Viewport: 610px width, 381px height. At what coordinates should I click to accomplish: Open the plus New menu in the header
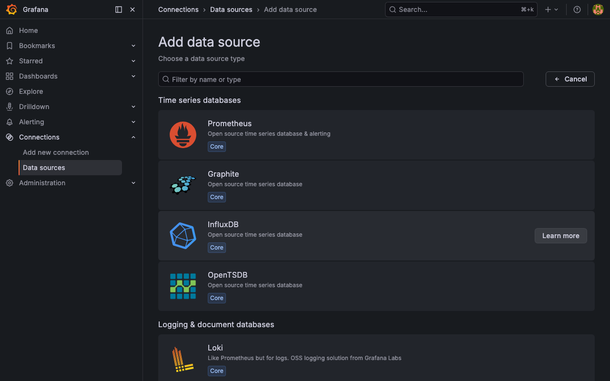tap(551, 10)
